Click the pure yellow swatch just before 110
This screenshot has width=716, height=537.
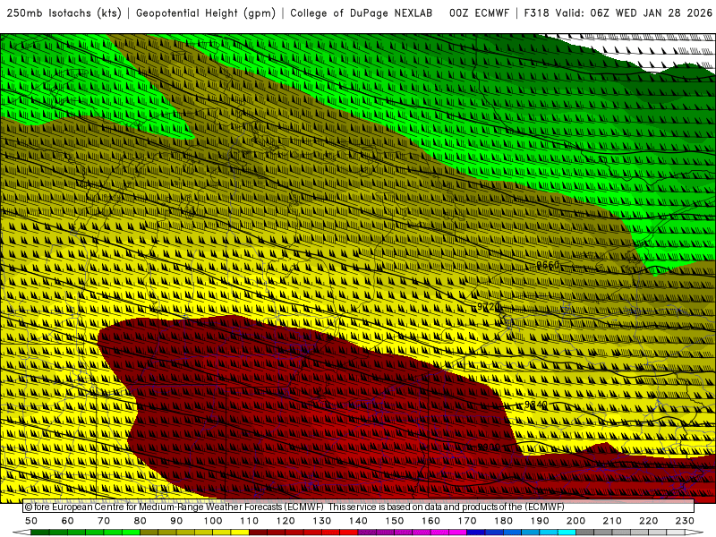click(240, 533)
